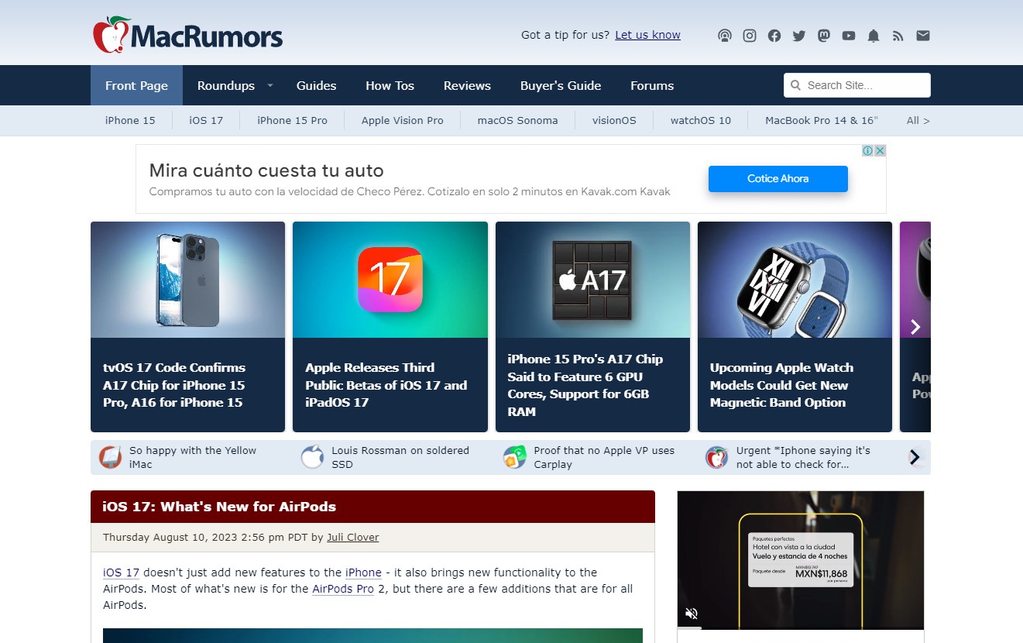The image size is (1023, 643).
Task: Open 'Apple Releases Third Public Betas' headline
Action: pyautogui.click(x=386, y=385)
